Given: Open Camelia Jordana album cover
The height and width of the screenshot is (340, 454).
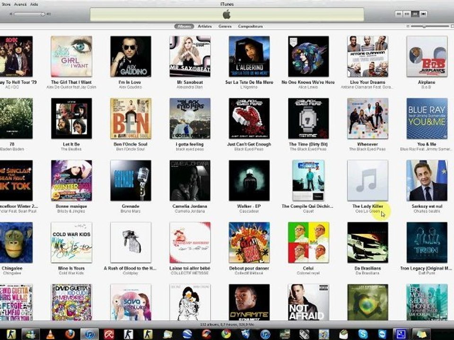Looking at the screenshot, I should click(x=190, y=180).
